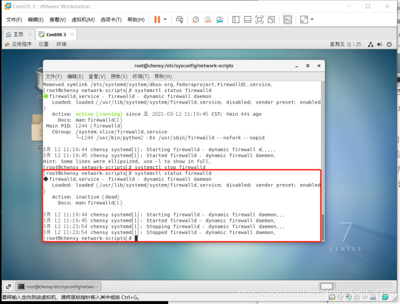Toggle the thumbnail bar view icon
Screen dimensions: 400x304
point(247,20)
